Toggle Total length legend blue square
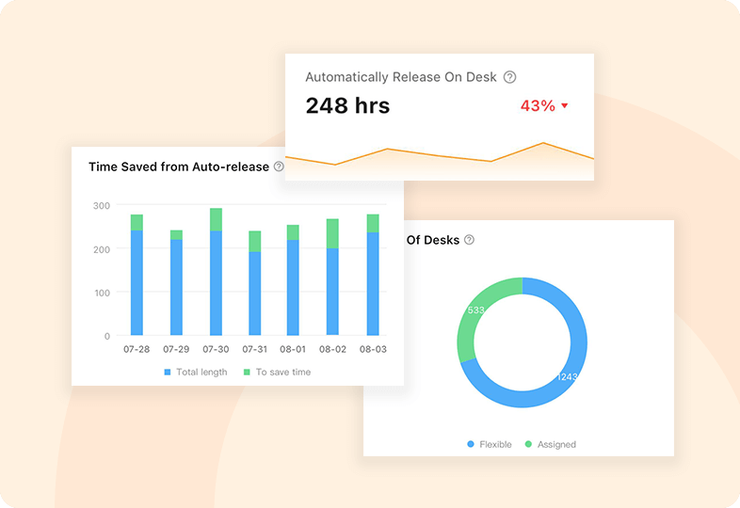 (167, 373)
